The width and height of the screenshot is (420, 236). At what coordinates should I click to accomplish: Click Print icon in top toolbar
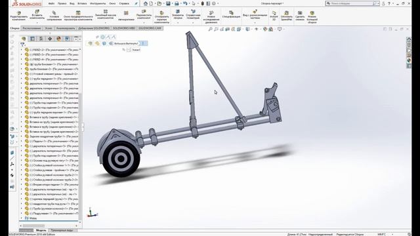point(177,3)
